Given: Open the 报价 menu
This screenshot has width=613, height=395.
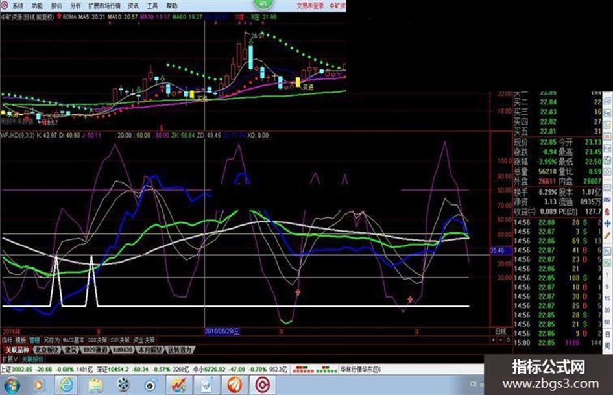Looking at the screenshot, I should (56, 5).
